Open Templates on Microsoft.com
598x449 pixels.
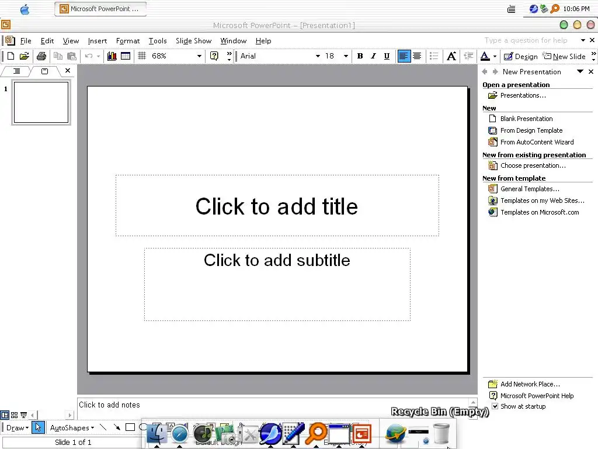pyautogui.click(x=539, y=212)
